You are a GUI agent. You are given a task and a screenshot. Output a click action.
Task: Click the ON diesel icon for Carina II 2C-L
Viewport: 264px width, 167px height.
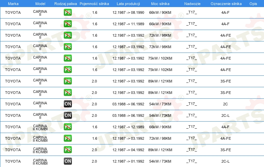point(68,115)
